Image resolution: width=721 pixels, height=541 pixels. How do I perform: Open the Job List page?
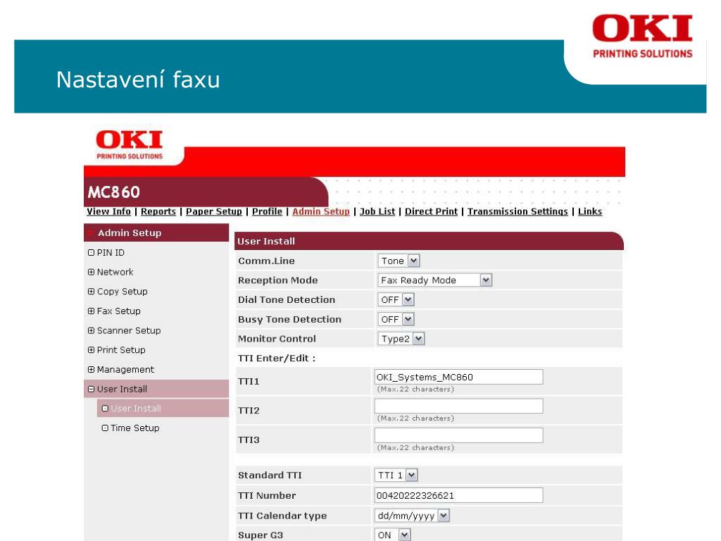[x=377, y=211]
